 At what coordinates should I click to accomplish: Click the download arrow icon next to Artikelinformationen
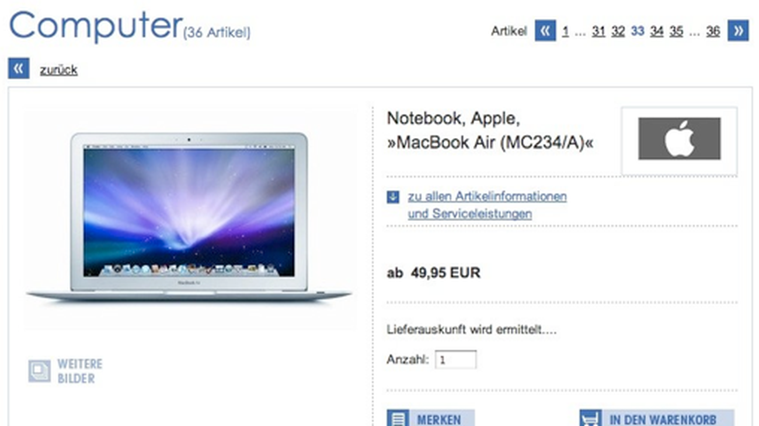point(393,196)
